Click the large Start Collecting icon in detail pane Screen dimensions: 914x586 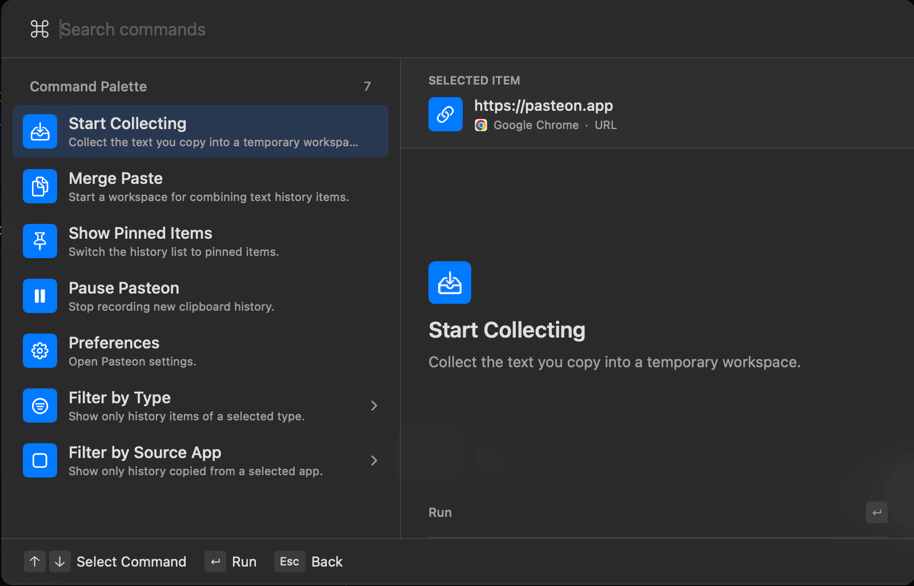(450, 283)
